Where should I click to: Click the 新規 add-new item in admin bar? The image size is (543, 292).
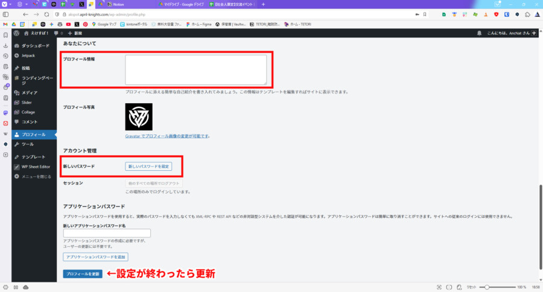75,33
